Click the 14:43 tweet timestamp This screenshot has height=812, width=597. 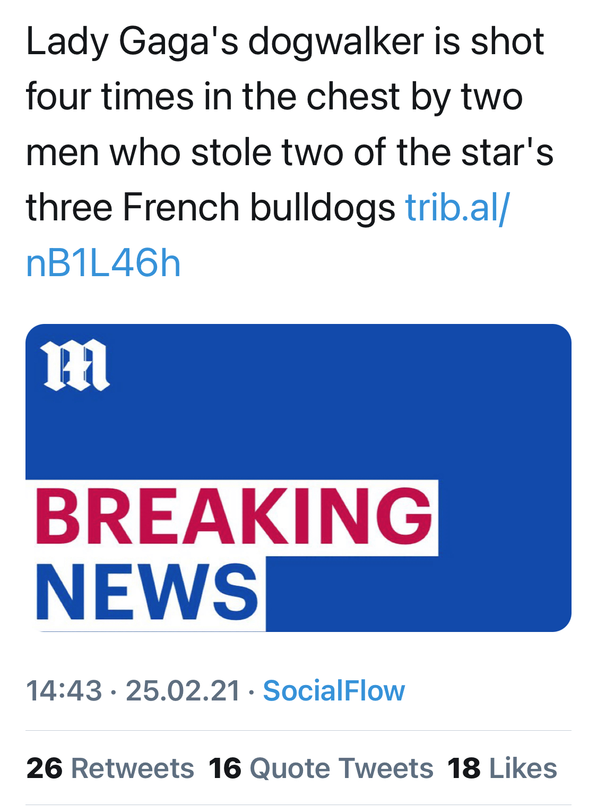[64, 691]
